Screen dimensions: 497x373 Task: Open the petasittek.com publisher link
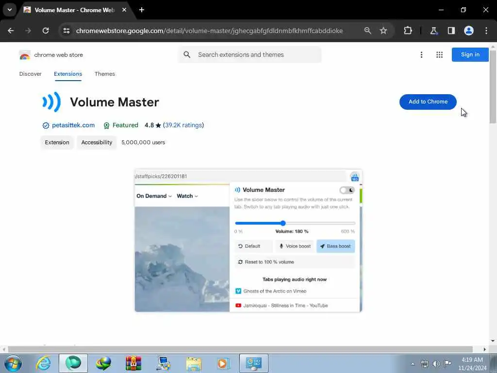pos(73,125)
